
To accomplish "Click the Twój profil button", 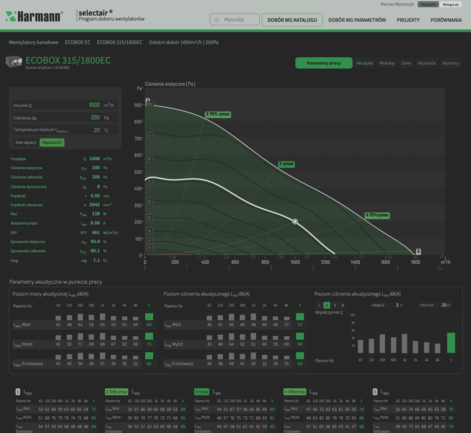I will [x=428, y=4].
